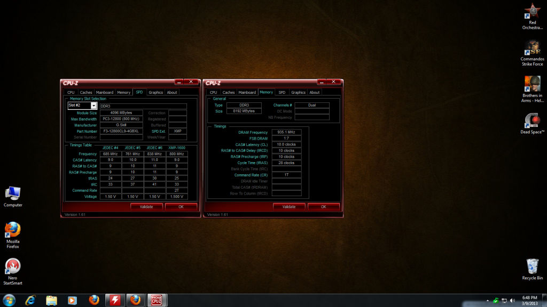Open Recycle Bin on desktop
Screen dimensions: 547x307
[533, 269]
